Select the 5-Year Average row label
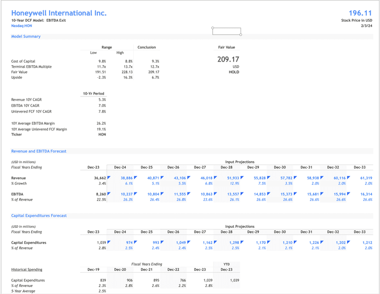 [23, 291]
